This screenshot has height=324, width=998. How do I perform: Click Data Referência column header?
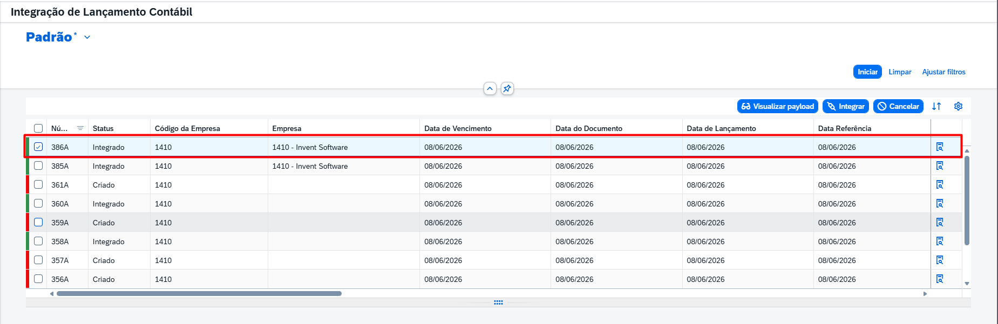click(872, 128)
